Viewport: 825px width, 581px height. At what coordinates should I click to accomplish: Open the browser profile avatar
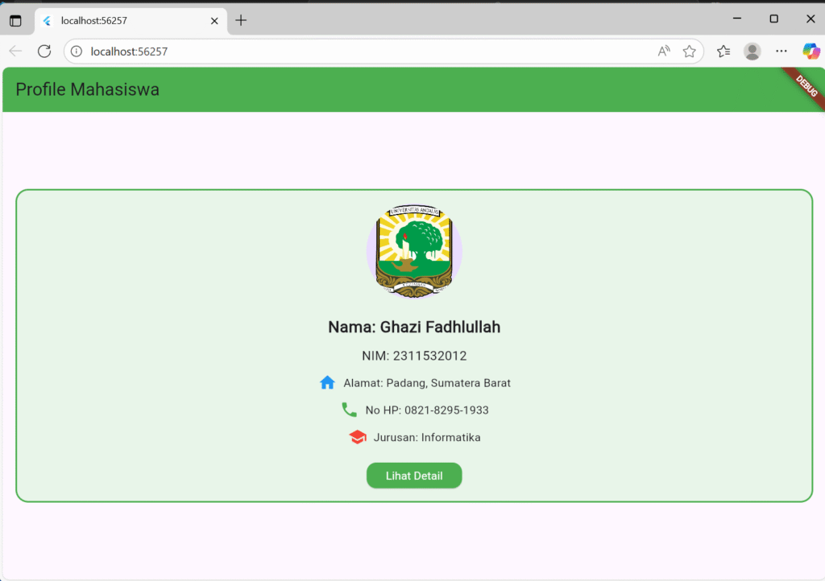click(752, 52)
